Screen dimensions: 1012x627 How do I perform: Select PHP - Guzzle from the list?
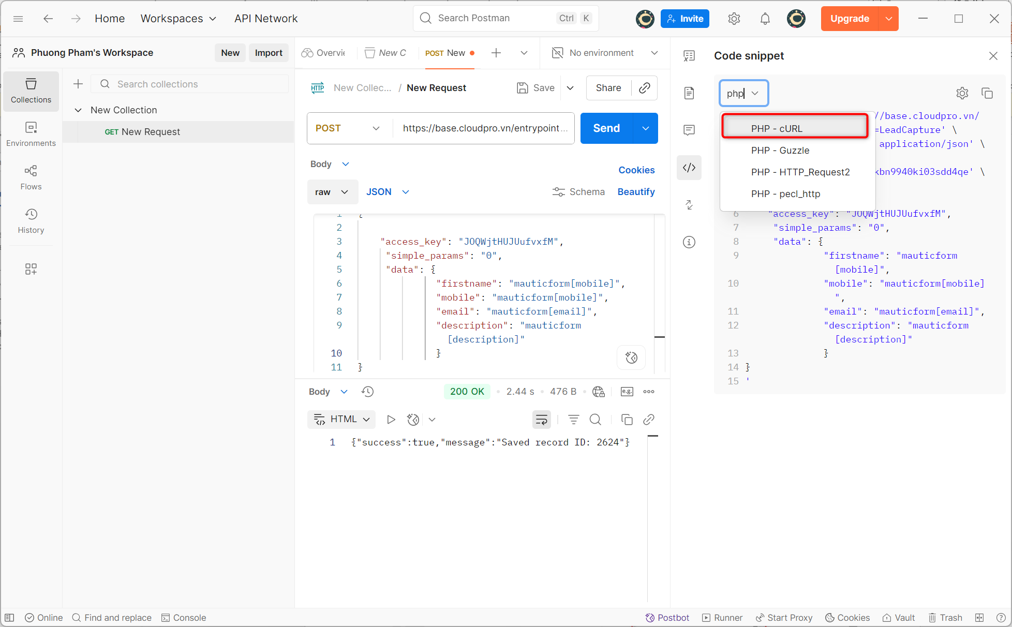[780, 151]
